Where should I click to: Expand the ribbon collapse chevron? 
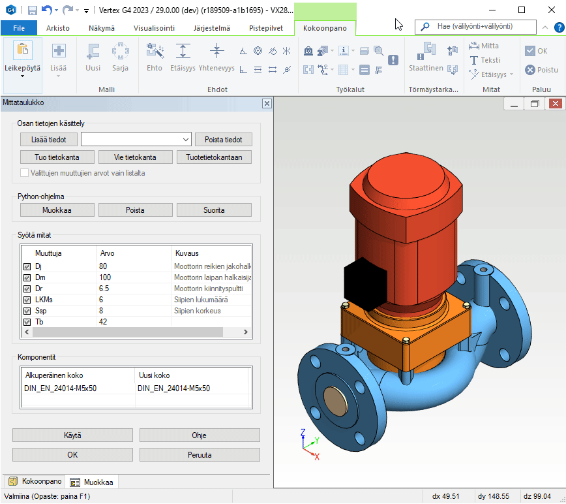click(546, 27)
